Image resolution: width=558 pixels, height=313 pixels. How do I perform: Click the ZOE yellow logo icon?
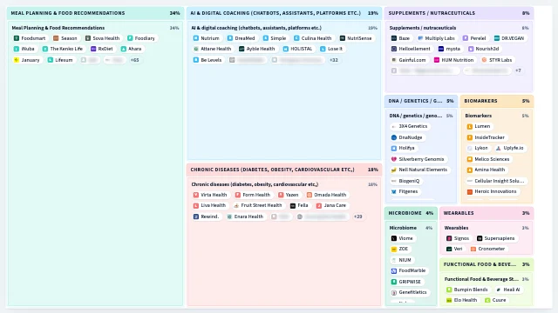(x=394, y=250)
